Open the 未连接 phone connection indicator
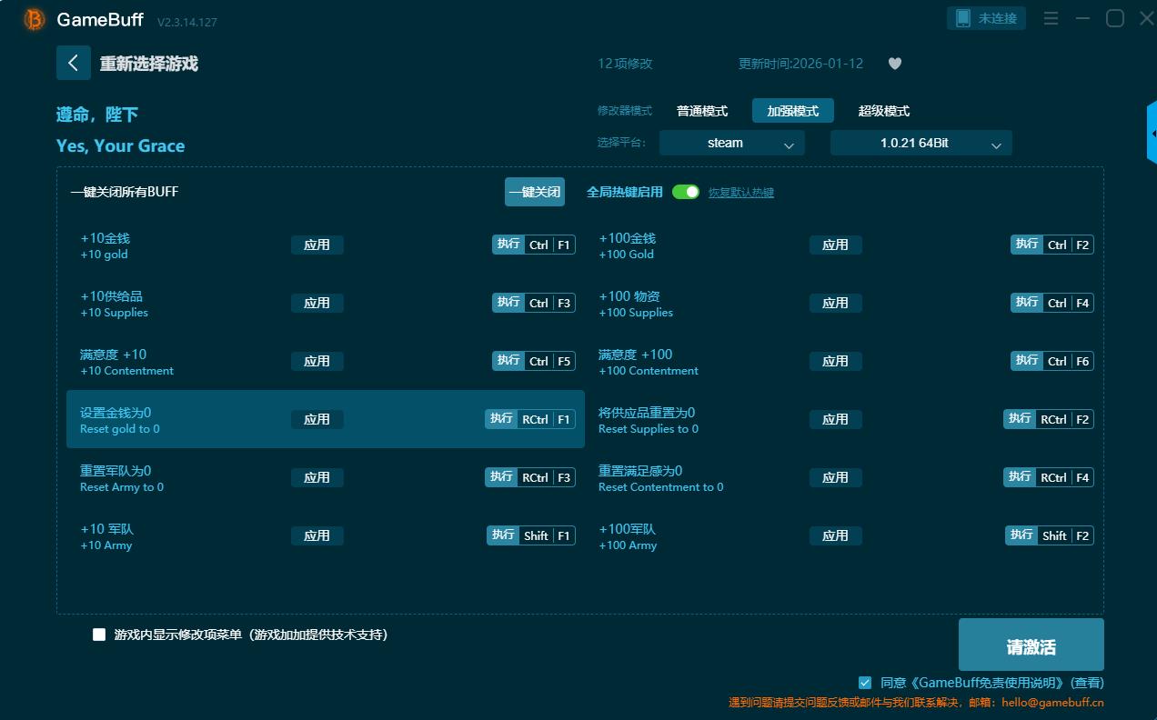Screen dimensions: 1157x720 pyautogui.click(x=987, y=18)
